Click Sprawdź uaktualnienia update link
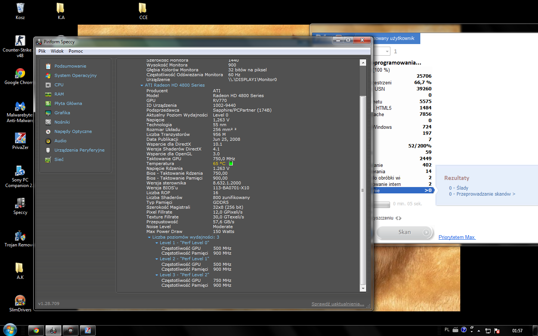Screen dimensions: 538x336 [338, 304]
